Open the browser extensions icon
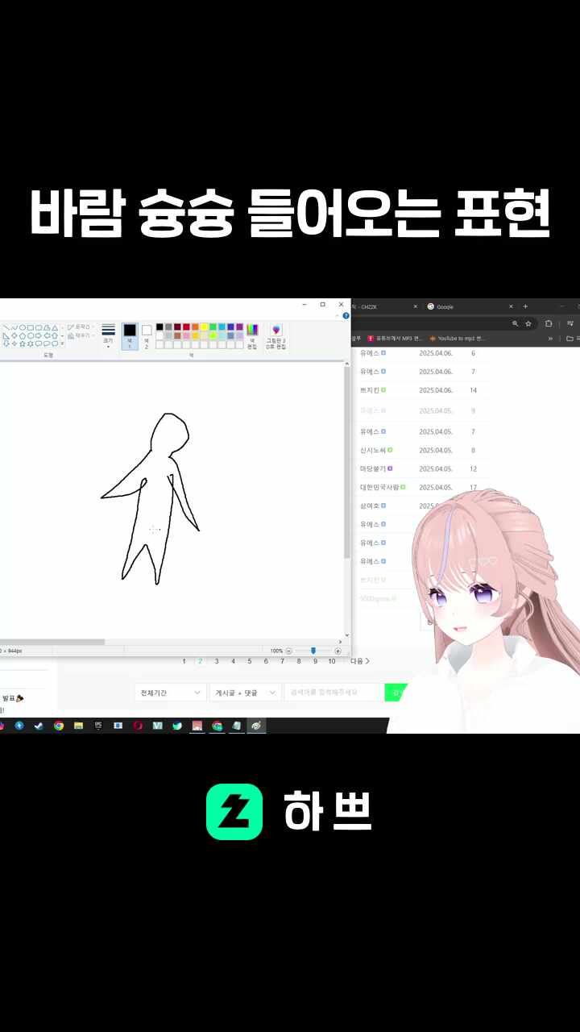Viewport: 580px width, 1032px height. coord(549,323)
